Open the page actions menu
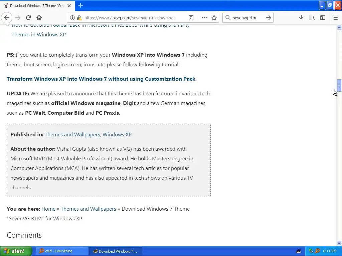Viewport: 342px width, 256px height. coord(205,18)
